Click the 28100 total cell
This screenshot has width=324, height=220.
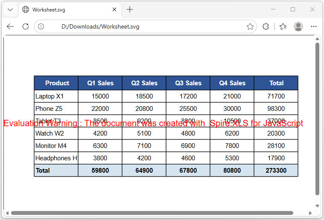coord(276,146)
